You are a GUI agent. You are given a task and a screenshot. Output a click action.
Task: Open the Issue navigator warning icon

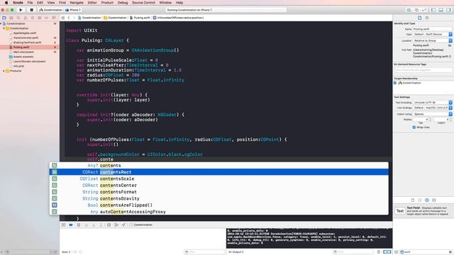(26, 18)
